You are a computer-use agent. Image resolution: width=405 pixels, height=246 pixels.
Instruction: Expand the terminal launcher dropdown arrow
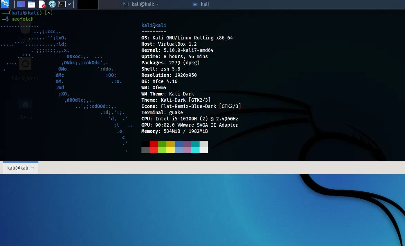coord(69,4)
